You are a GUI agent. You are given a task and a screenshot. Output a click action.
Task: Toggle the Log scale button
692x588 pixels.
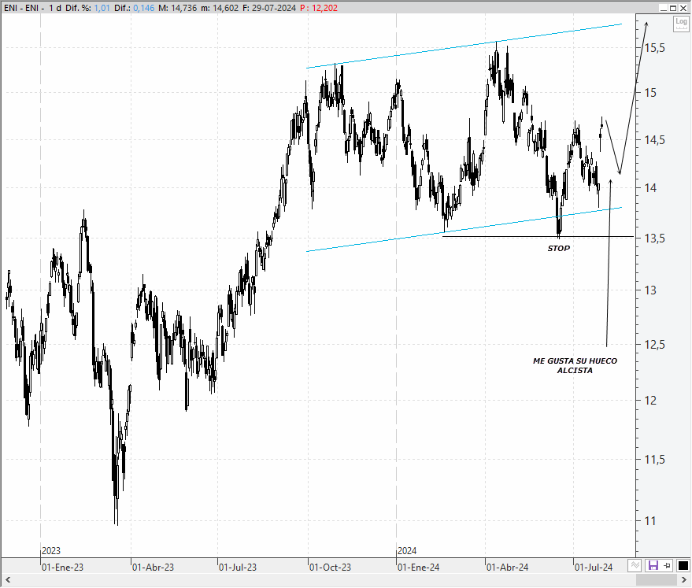[681, 24]
